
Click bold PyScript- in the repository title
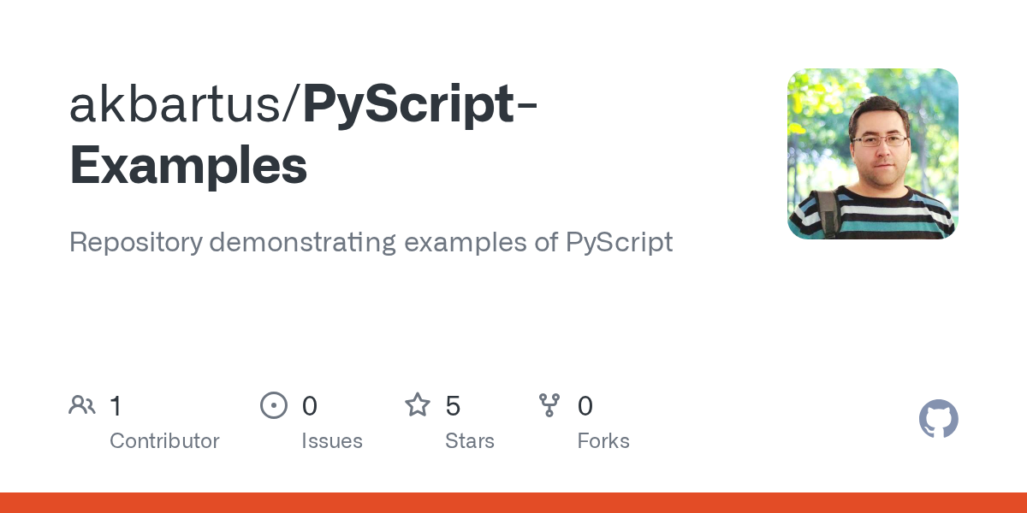click(x=419, y=106)
